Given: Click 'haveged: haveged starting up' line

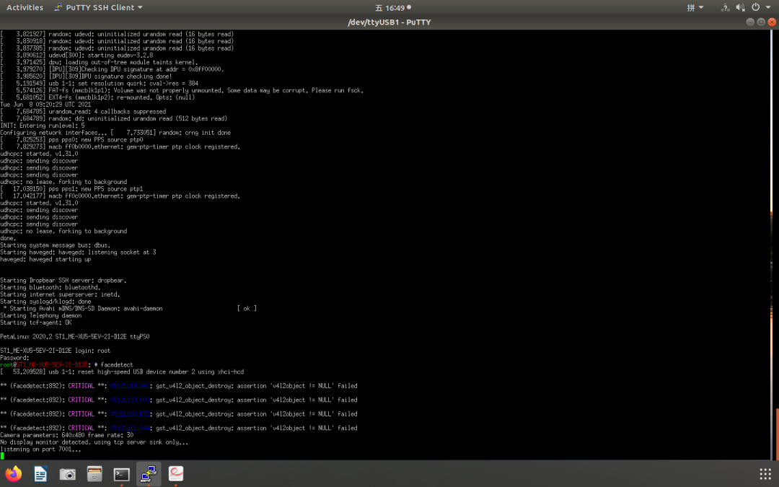Looking at the screenshot, I should (45, 260).
